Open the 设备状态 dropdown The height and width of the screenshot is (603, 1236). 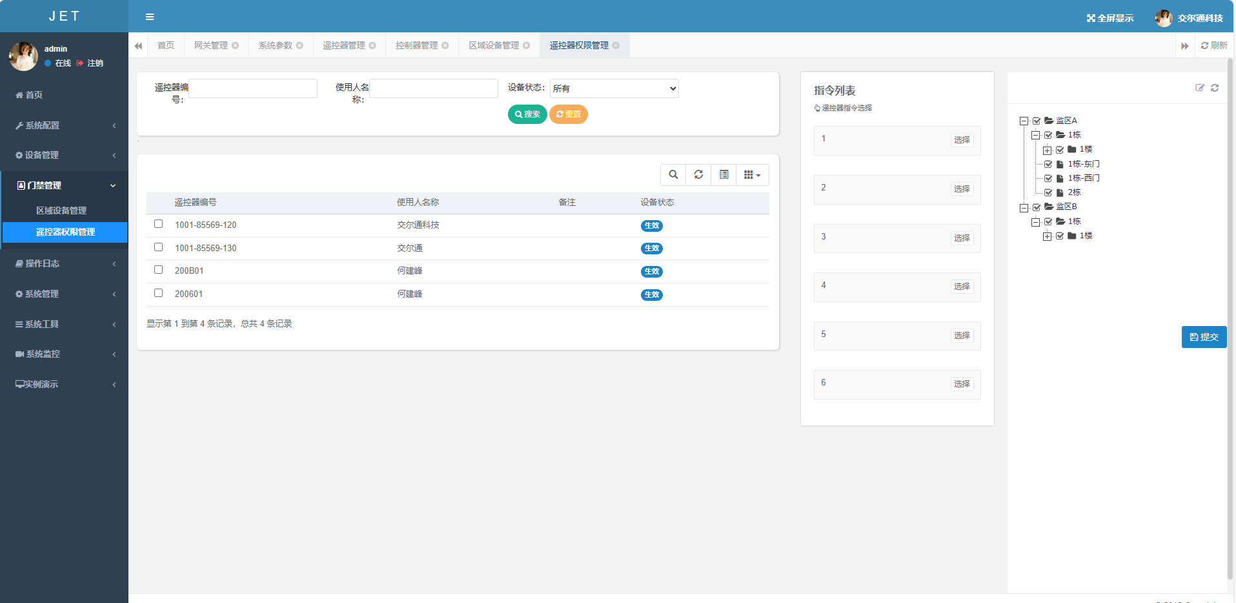pos(614,88)
